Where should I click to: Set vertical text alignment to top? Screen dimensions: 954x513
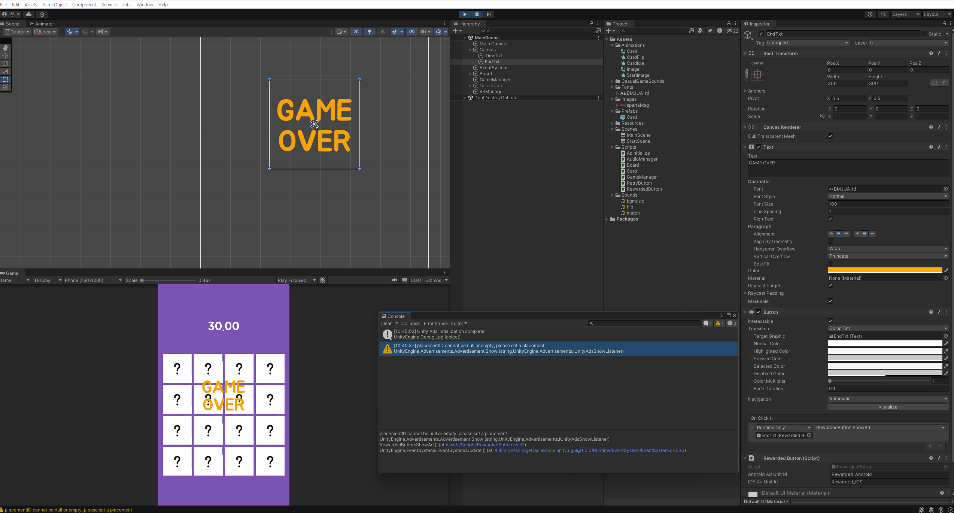[x=857, y=234]
